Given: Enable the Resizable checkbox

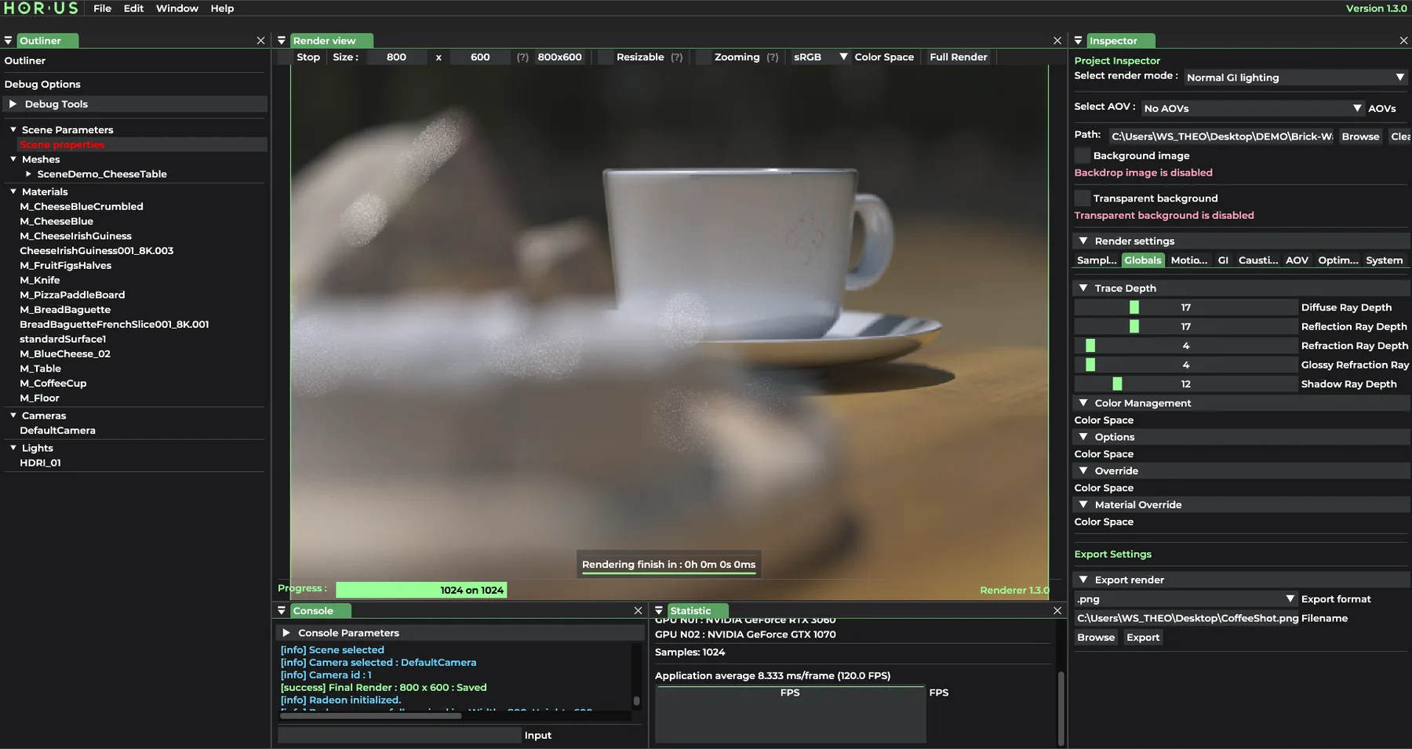Looking at the screenshot, I should click(606, 57).
